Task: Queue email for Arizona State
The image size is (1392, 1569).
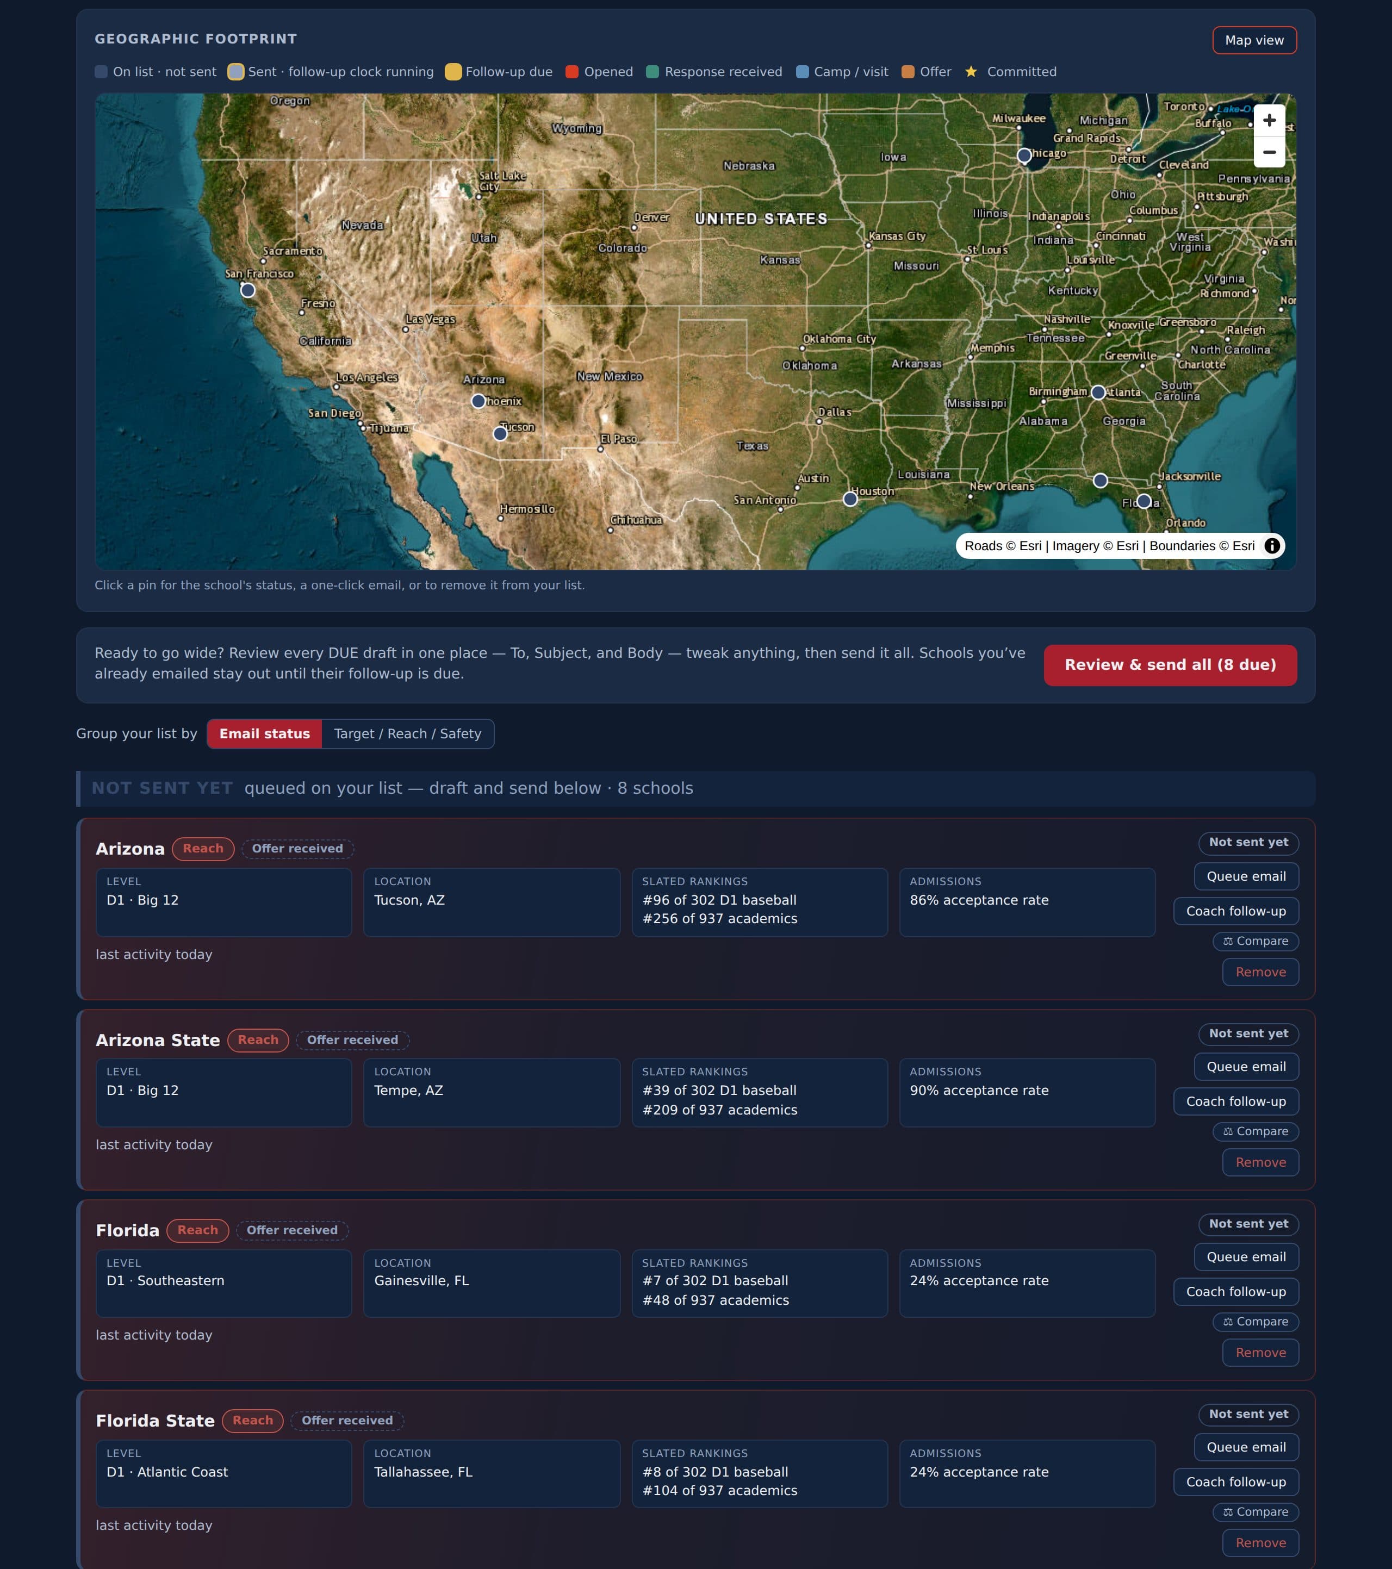Action: pyautogui.click(x=1246, y=1066)
